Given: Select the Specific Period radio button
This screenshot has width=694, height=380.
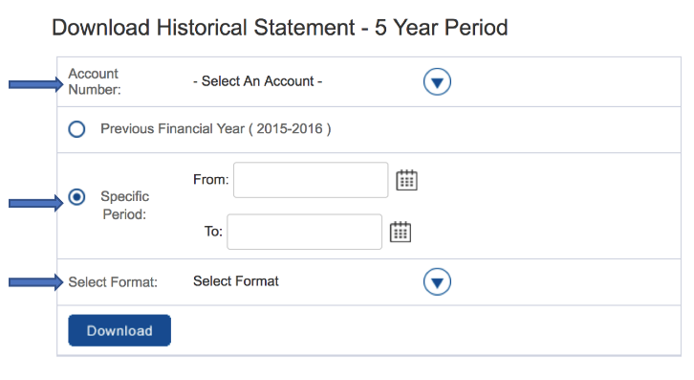Looking at the screenshot, I should click(76, 196).
